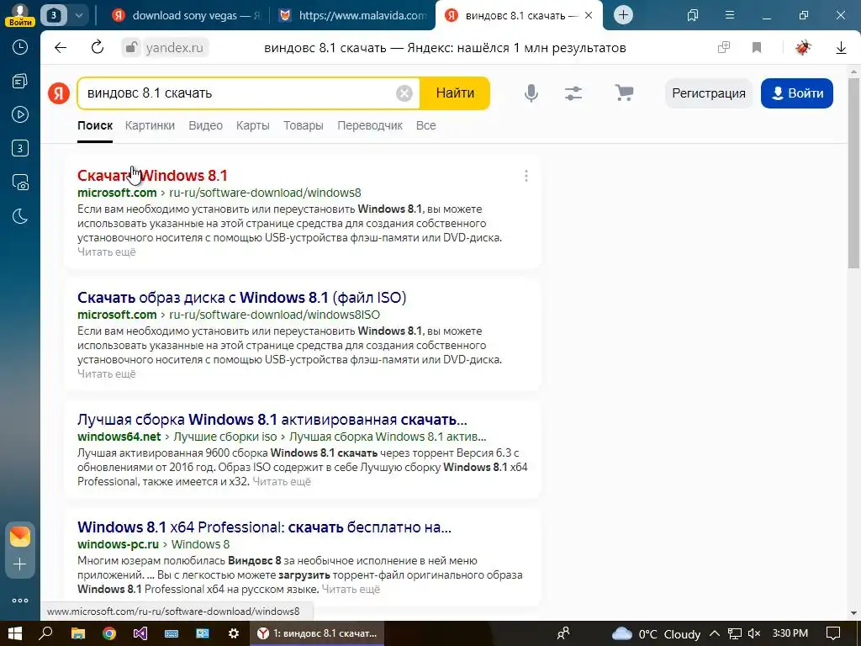Bookmark this page with the bookmark icon
Viewport: 861px width, 646px height.
[x=757, y=48]
